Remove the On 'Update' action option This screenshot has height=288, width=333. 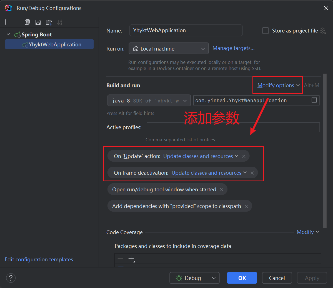click(244, 156)
